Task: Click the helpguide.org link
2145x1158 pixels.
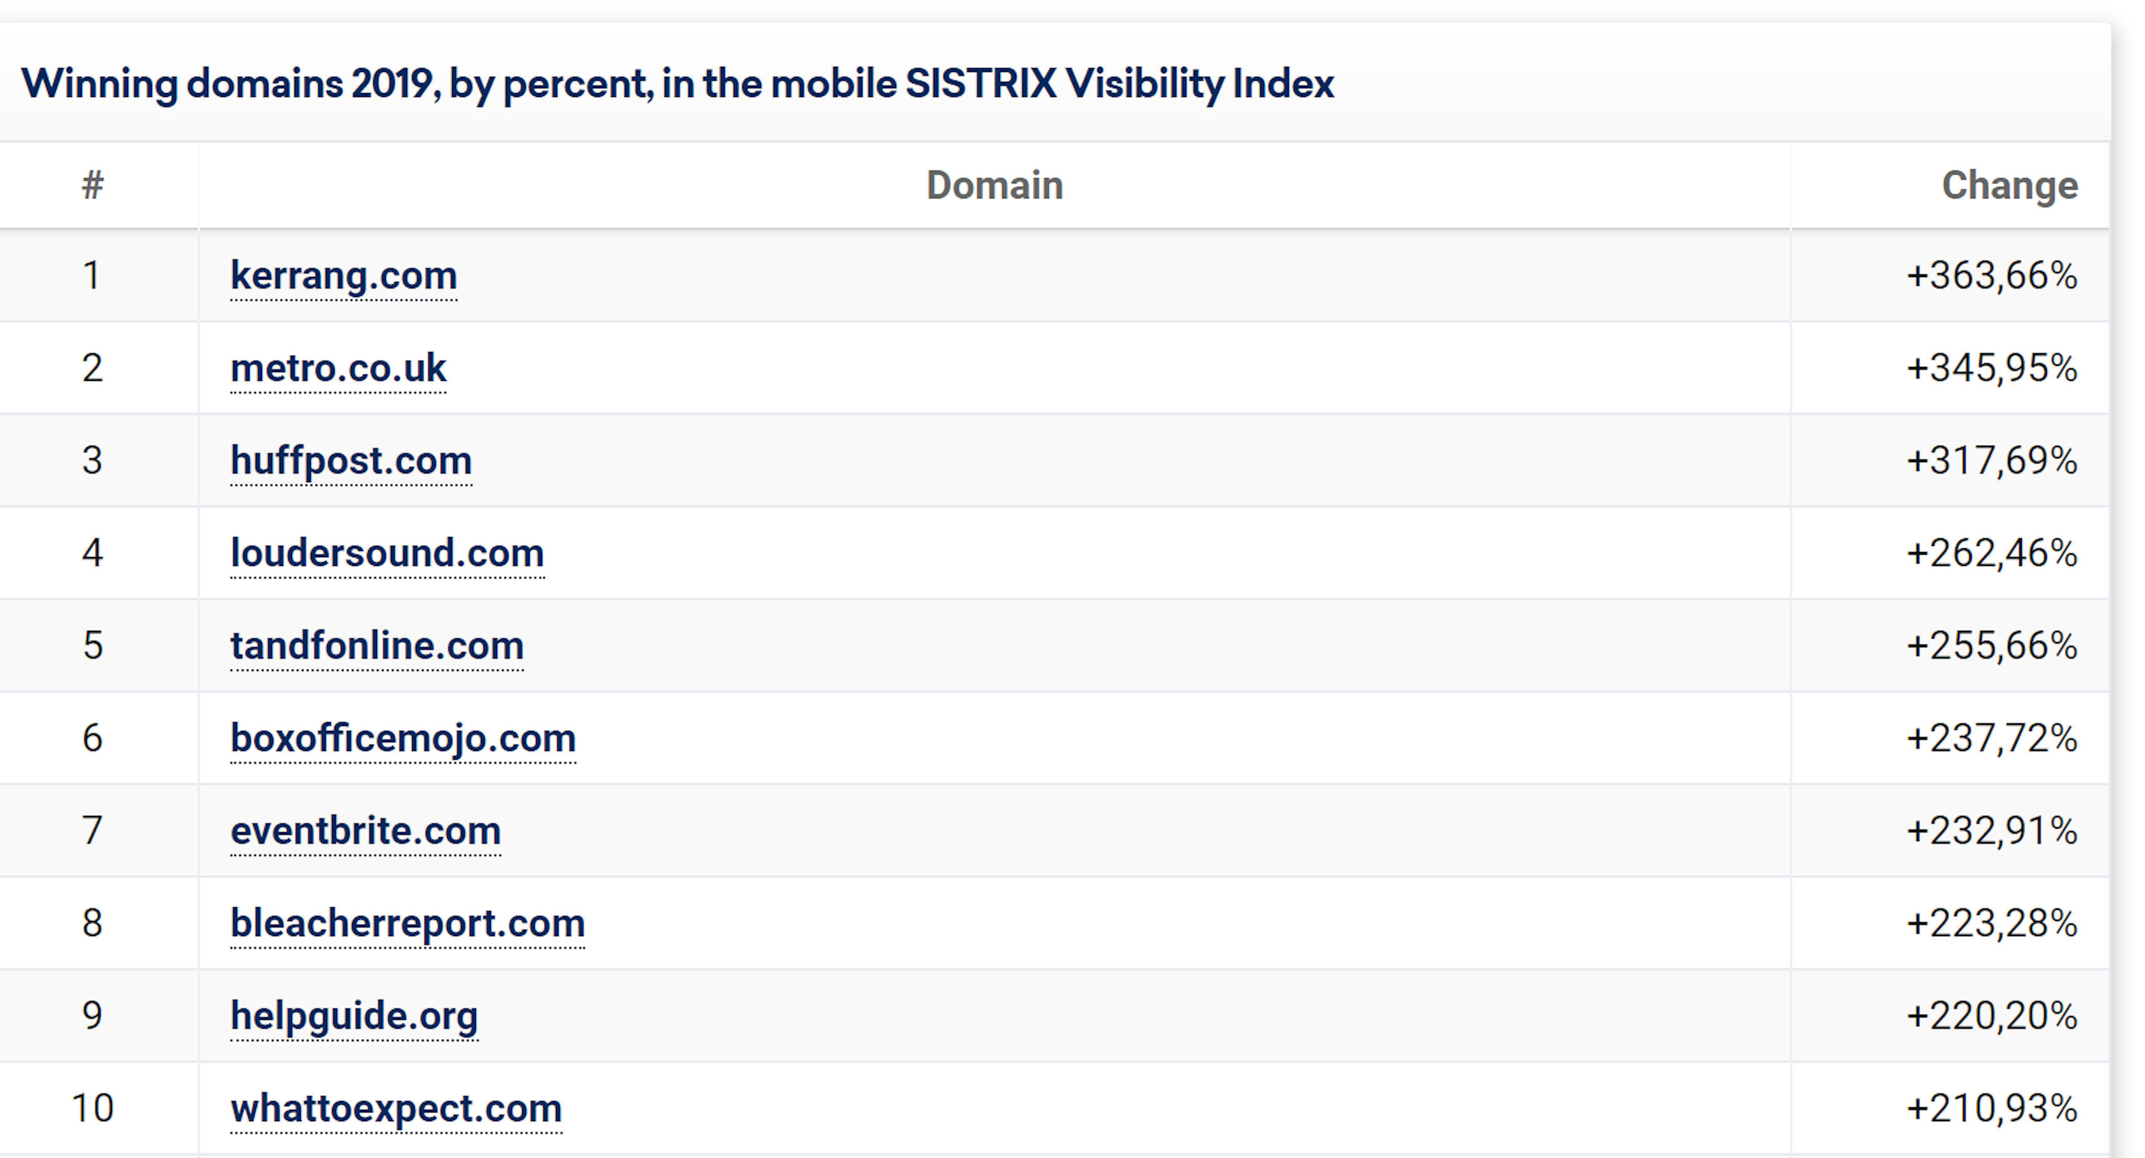Action: click(354, 1015)
